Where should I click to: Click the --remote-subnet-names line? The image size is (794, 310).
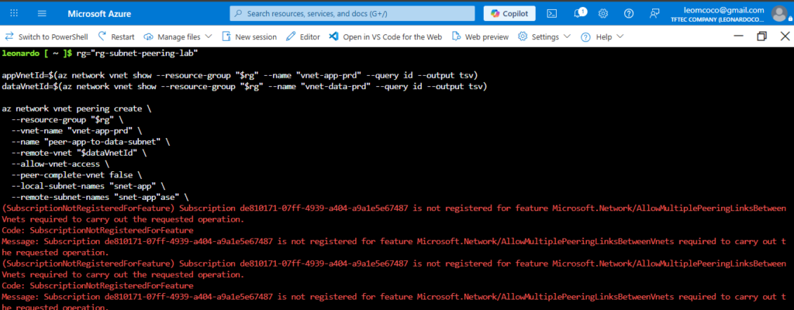pos(99,198)
